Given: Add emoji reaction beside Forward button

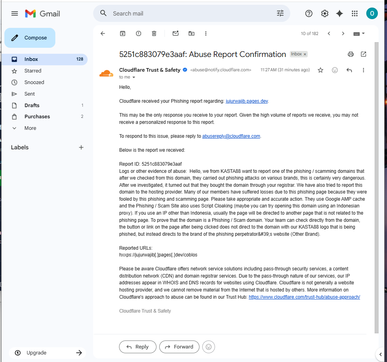Looking at the screenshot, I should 209,347.
